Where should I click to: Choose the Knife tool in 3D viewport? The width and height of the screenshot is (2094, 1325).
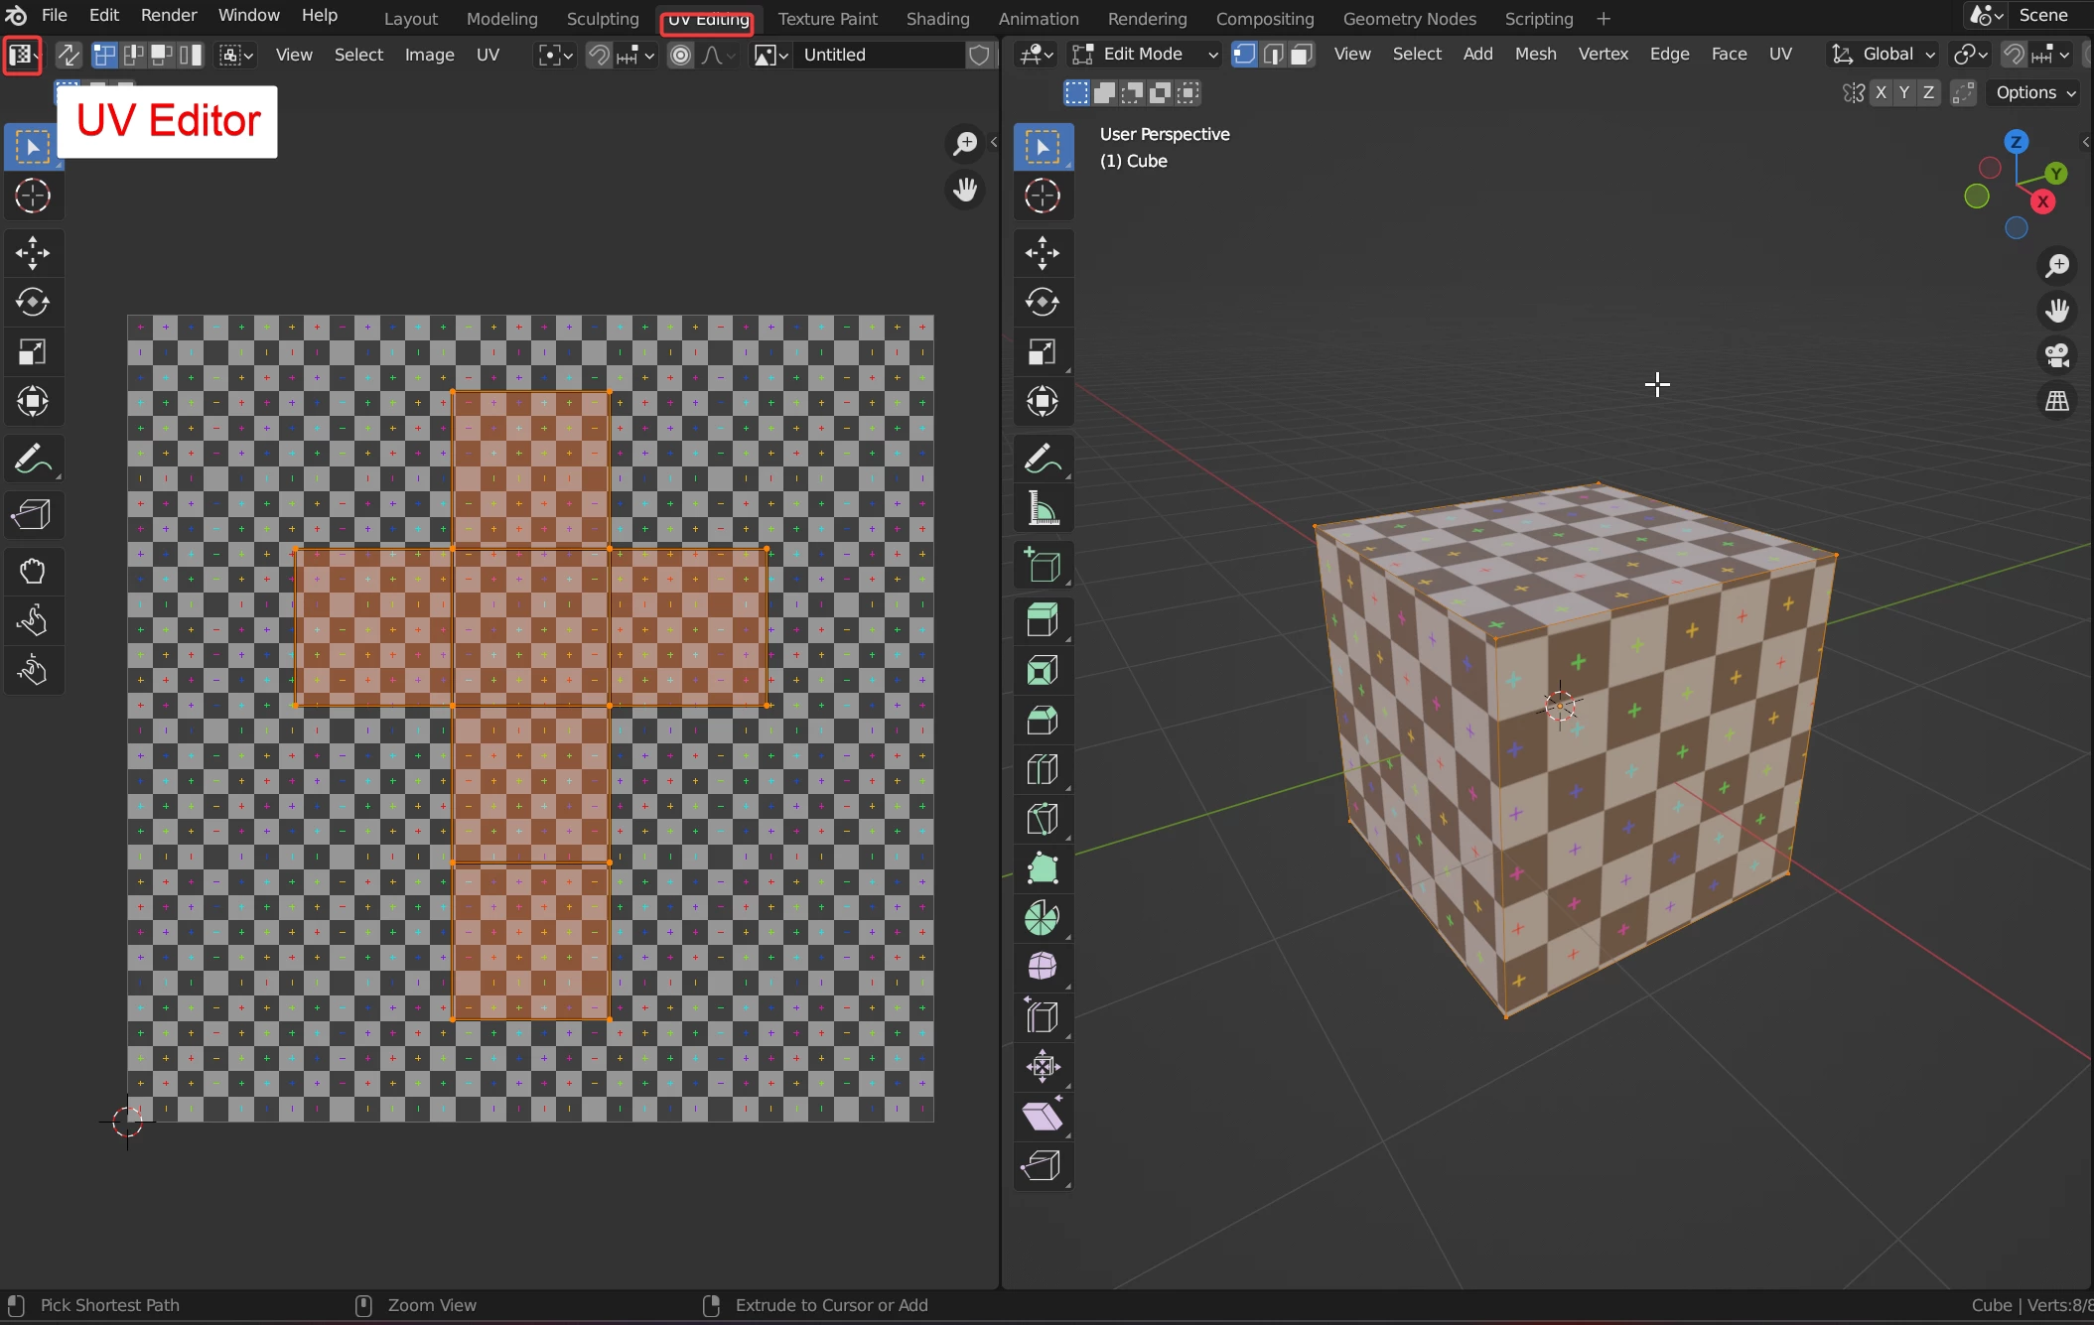coord(1042,820)
